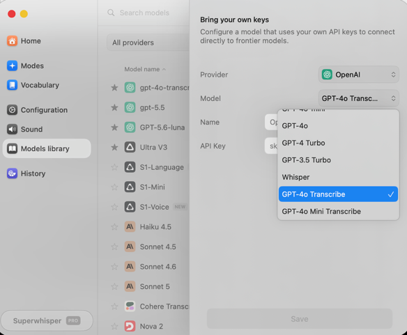Select GPT-3.5 Turbo option
This screenshot has height=335, width=407.
coord(338,160)
